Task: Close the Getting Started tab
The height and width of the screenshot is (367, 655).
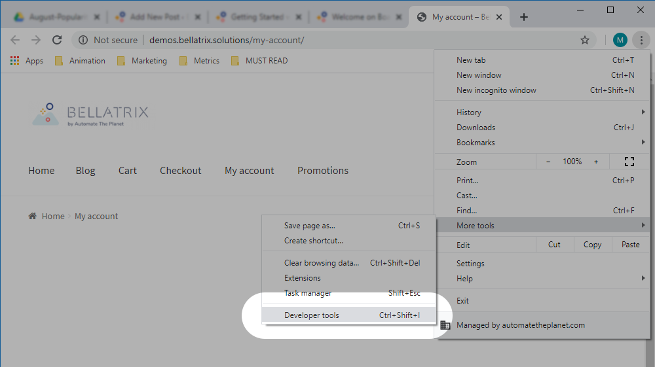Action: (x=298, y=17)
